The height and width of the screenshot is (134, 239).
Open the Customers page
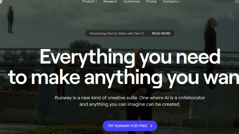coord(131,1)
